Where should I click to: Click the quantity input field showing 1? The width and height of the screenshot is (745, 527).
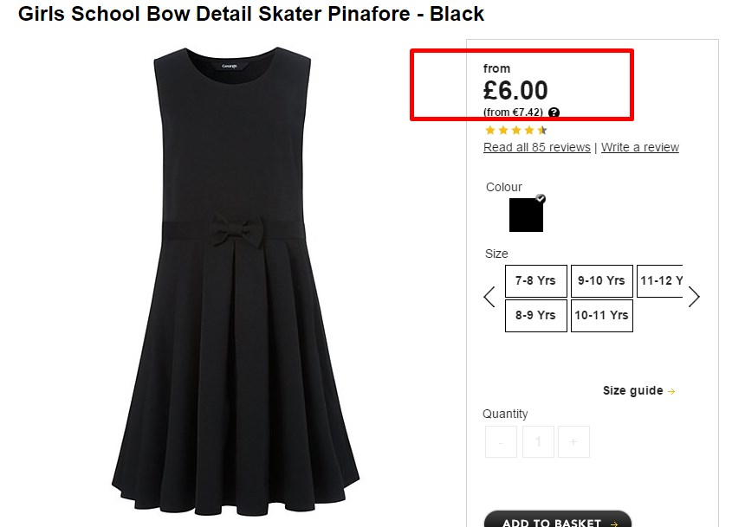[x=538, y=442]
